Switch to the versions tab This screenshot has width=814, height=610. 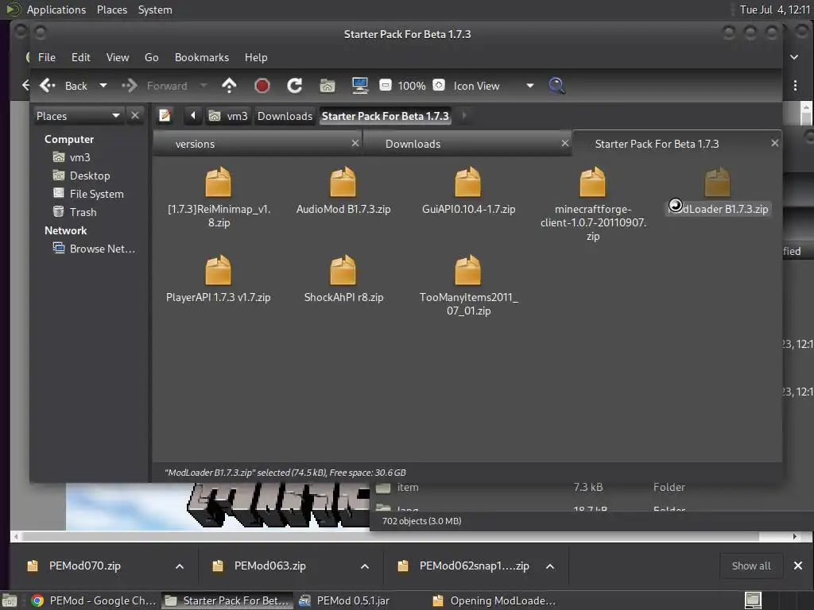195,144
